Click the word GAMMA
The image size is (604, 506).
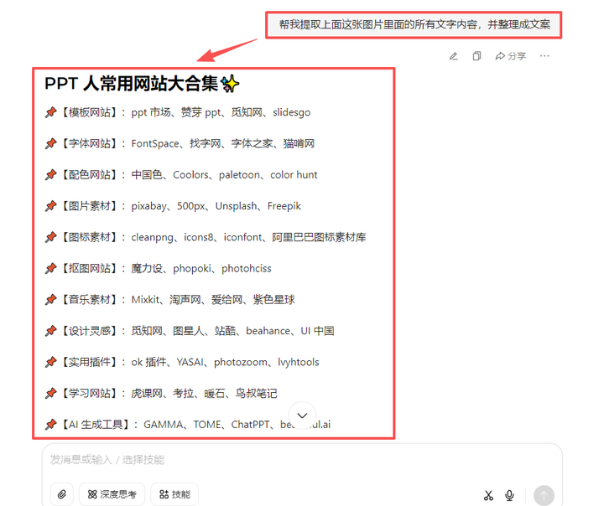(x=163, y=425)
